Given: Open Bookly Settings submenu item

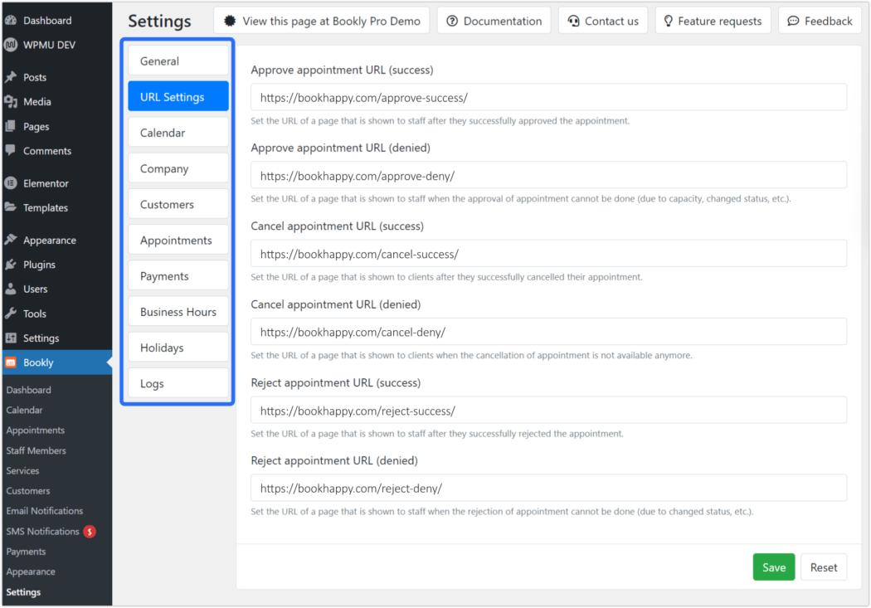Looking at the screenshot, I should tap(23, 592).
